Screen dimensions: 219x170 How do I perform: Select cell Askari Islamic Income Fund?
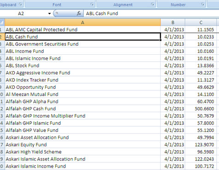83,166
